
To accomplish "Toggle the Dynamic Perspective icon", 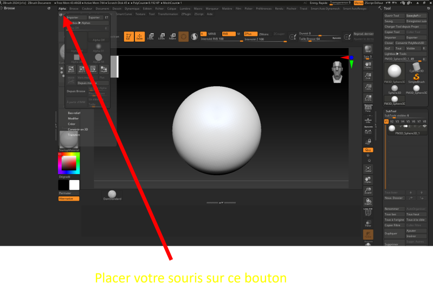I will coord(368,108).
